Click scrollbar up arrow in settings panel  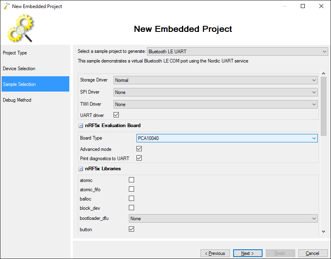click(323, 73)
